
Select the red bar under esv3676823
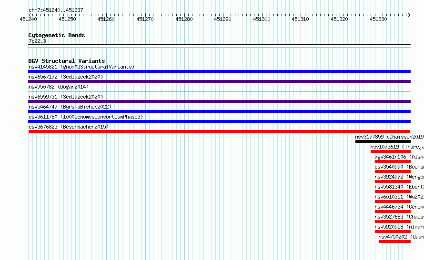click(x=219, y=131)
